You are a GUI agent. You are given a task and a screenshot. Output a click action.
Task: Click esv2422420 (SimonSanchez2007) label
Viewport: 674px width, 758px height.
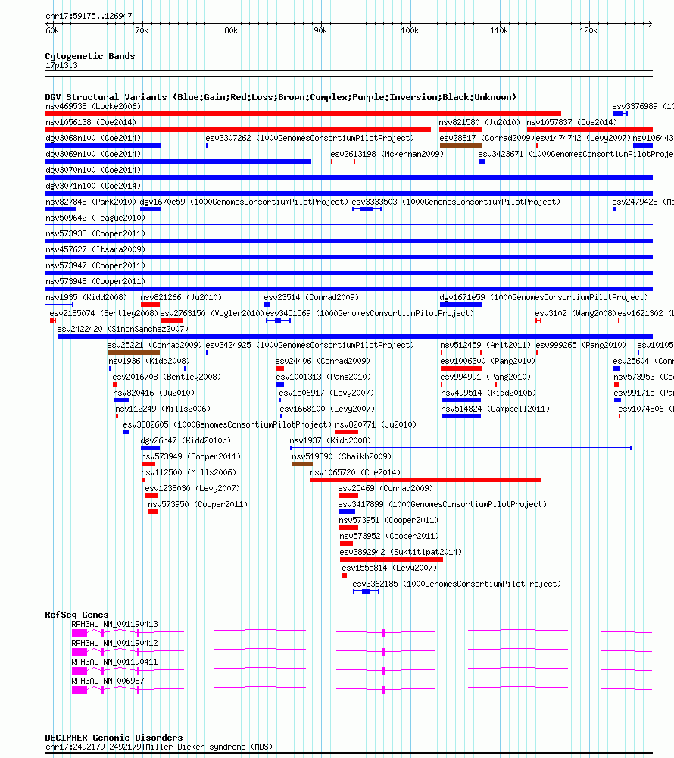[123, 330]
